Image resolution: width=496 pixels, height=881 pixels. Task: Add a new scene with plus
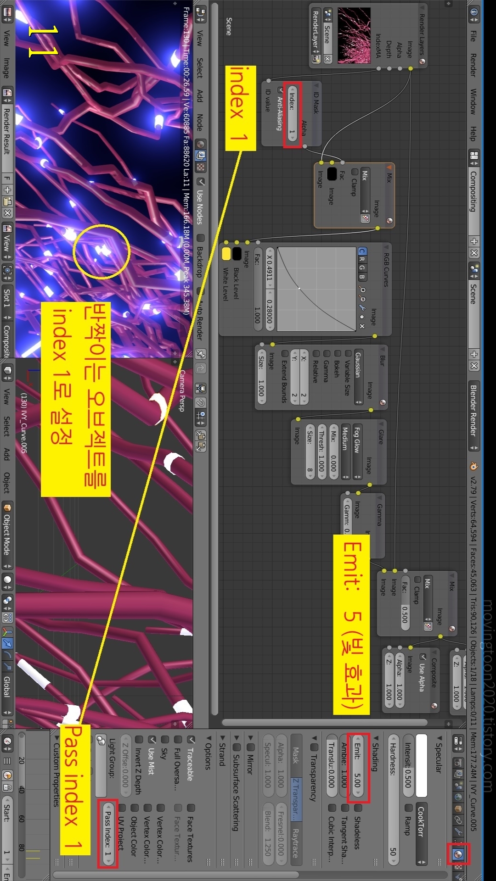point(474,354)
